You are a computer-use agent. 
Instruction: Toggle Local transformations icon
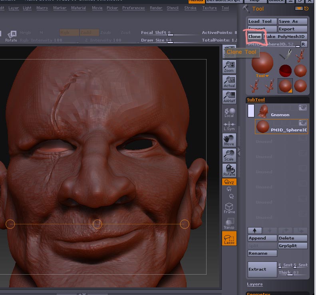click(x=229, y=113)
